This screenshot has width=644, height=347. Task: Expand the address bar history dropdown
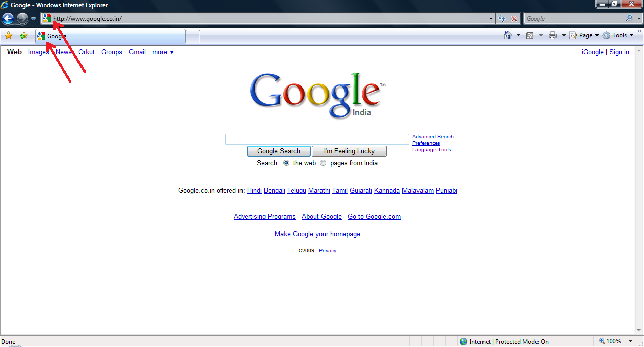click(490, 18)
